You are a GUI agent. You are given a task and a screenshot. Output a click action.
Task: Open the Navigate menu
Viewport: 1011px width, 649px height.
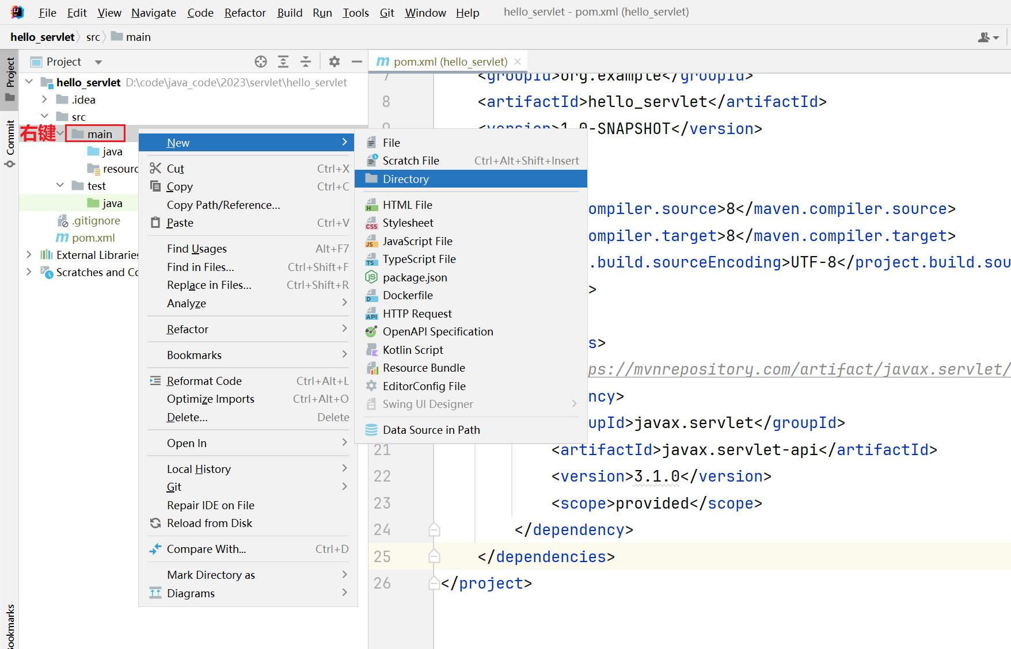coord(154,13)
